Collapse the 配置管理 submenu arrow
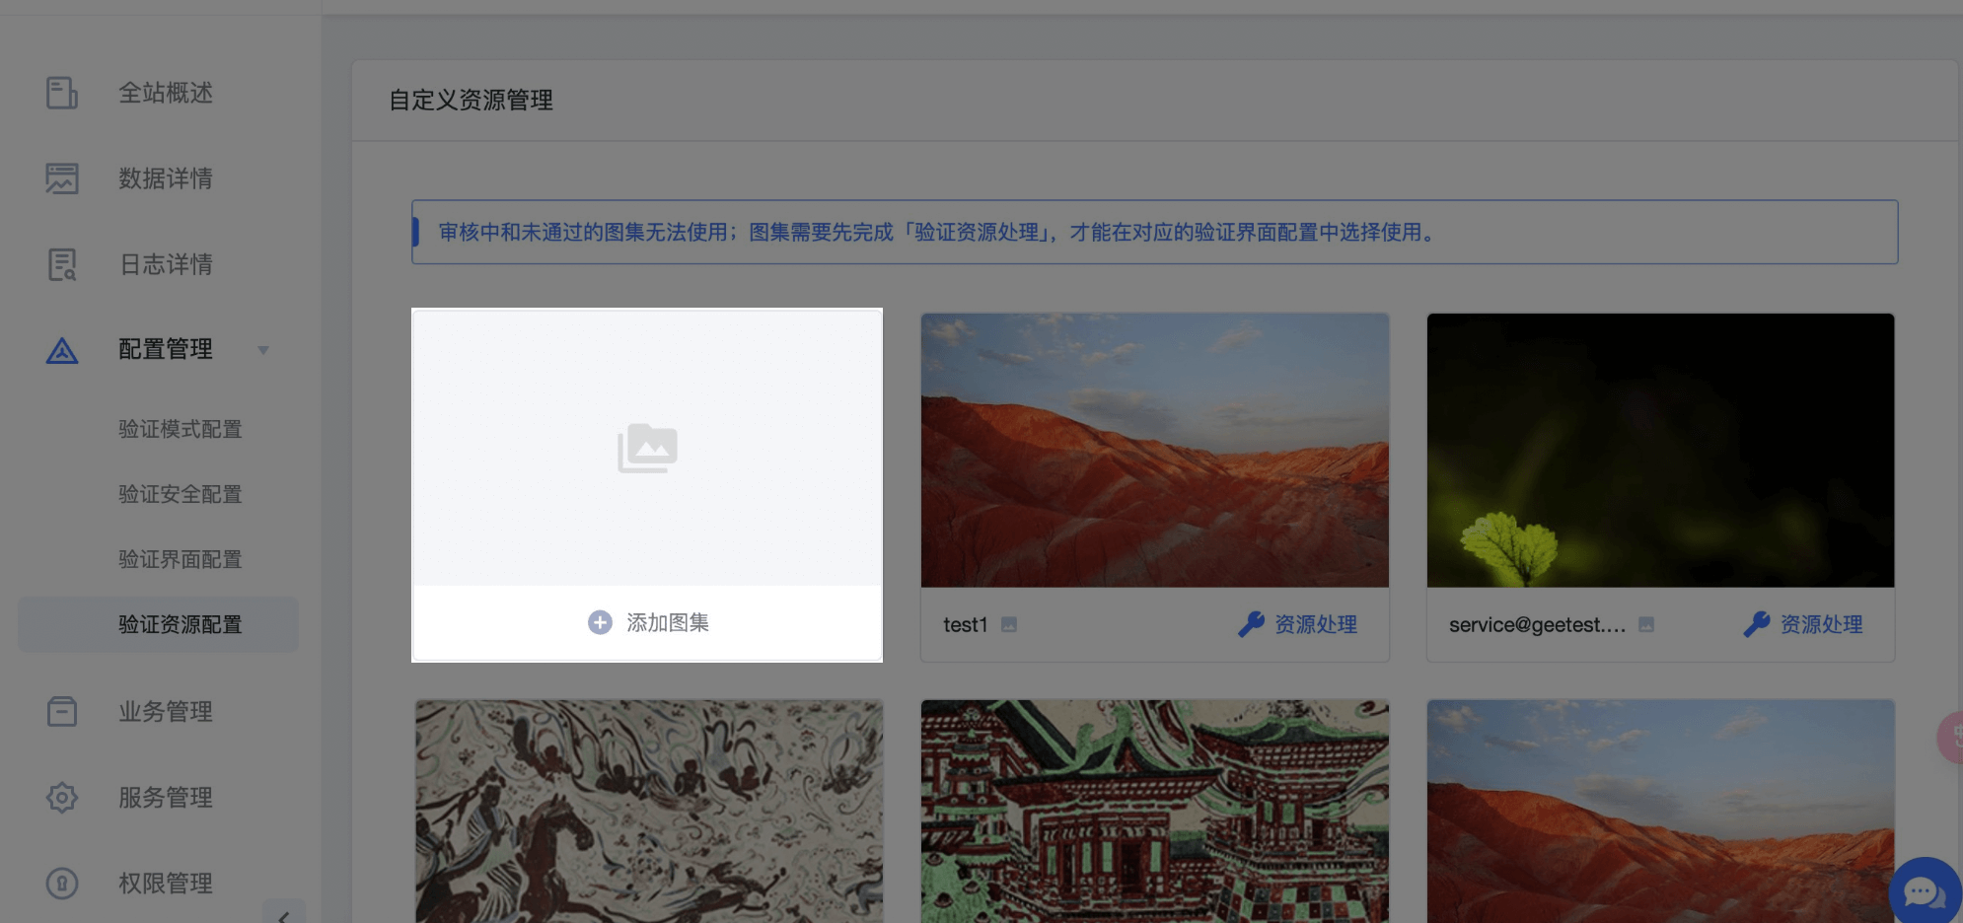Screen dimensions: 1963x923 click(x=263, y=350)
